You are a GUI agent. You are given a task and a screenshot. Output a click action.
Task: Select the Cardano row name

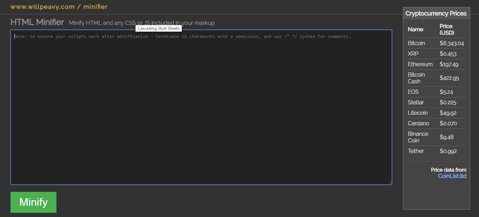tap(418, 123)
